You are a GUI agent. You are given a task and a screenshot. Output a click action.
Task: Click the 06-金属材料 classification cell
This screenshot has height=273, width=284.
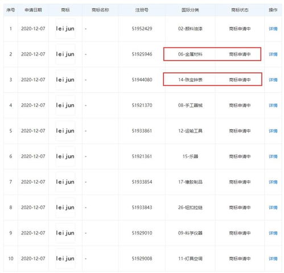(190, 55)
